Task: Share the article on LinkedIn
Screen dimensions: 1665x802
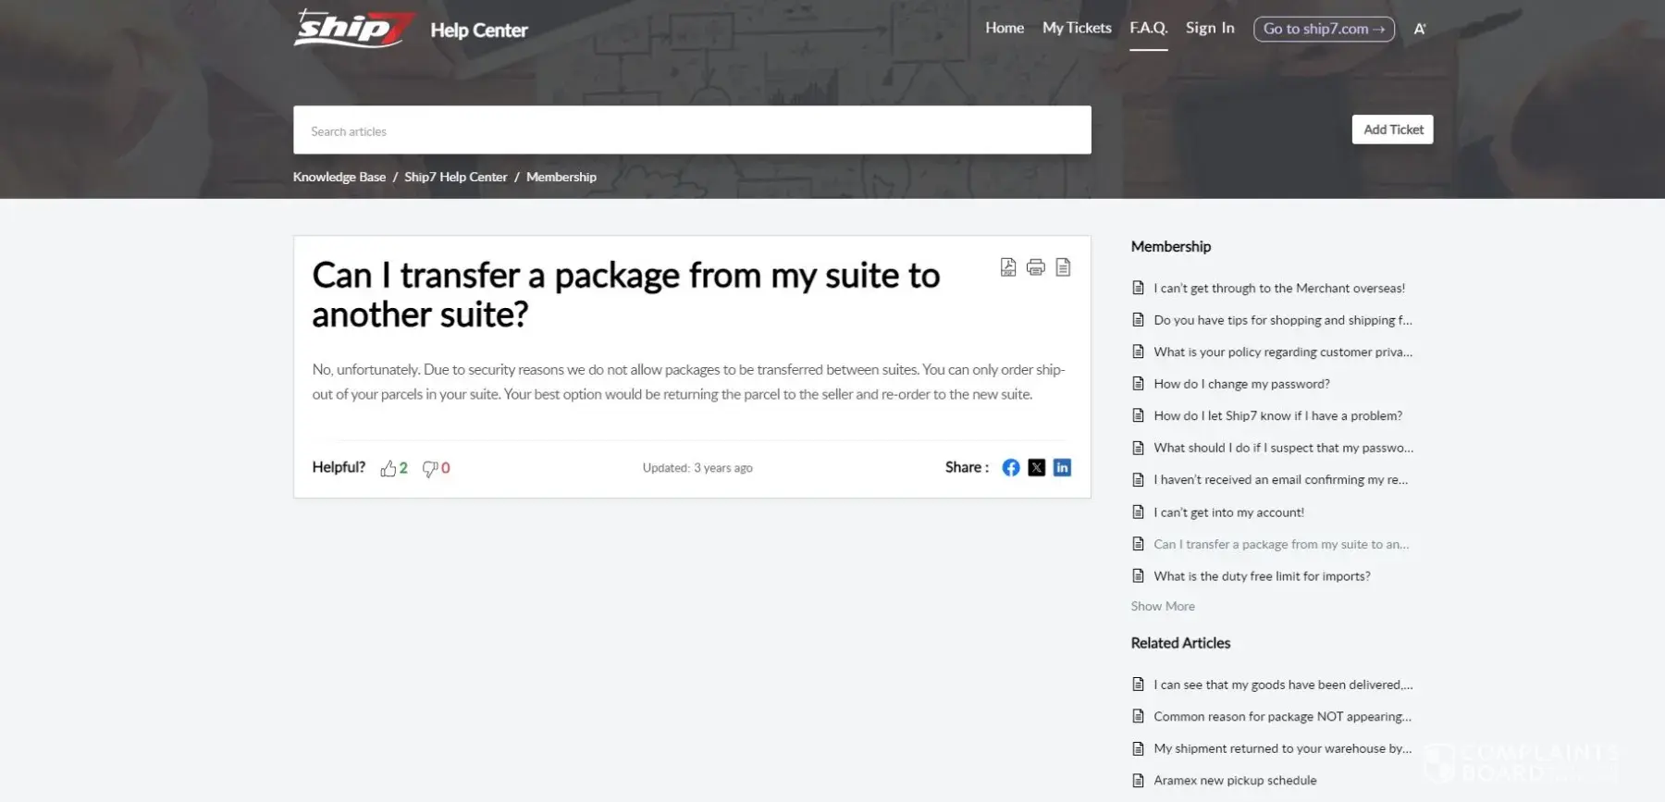Action: point(1062,467)
